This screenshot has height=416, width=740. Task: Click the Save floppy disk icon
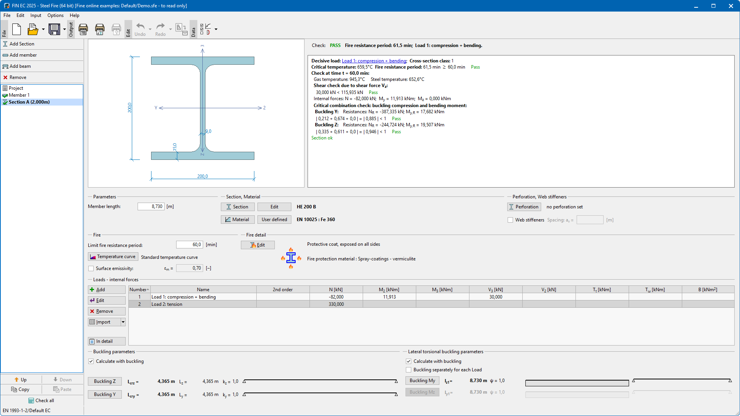[x=54, y=29]
